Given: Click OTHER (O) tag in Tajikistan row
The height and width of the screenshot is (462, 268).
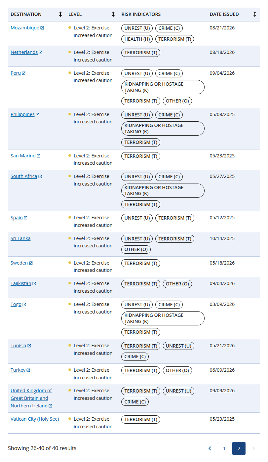Looking at the screenshot, I should click(x=177, y=284).
